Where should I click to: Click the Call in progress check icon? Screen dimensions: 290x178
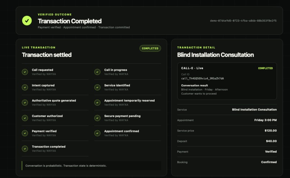point(97,72)
